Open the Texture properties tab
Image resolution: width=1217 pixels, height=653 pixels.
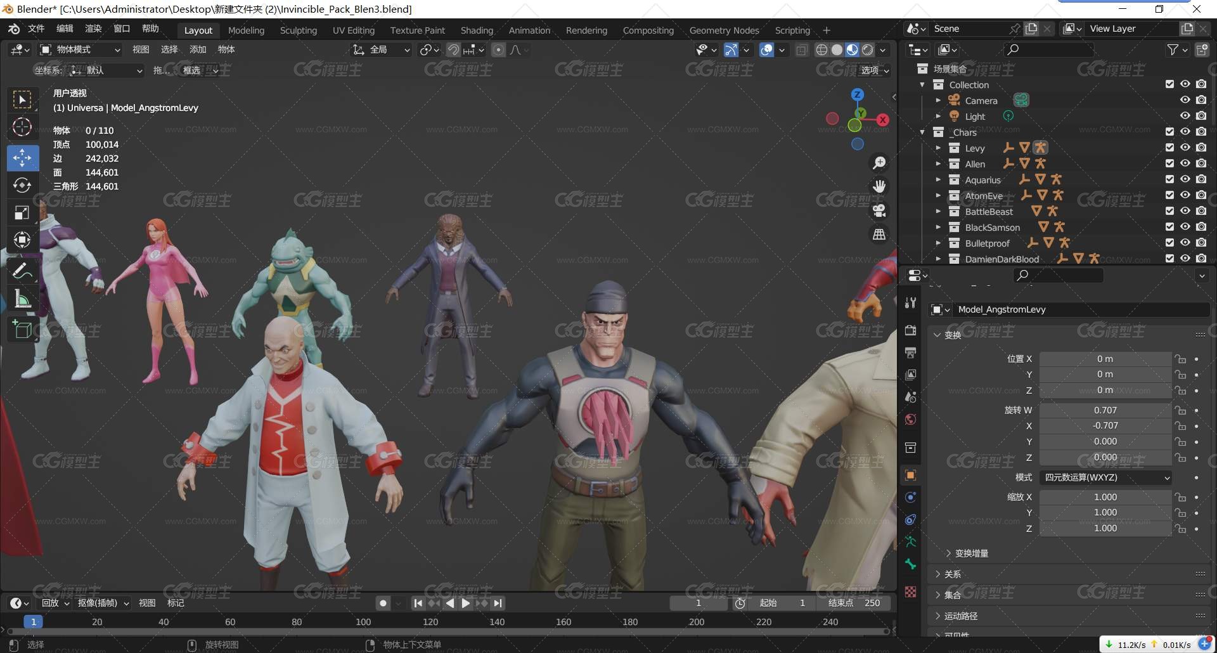pos(911,592)
